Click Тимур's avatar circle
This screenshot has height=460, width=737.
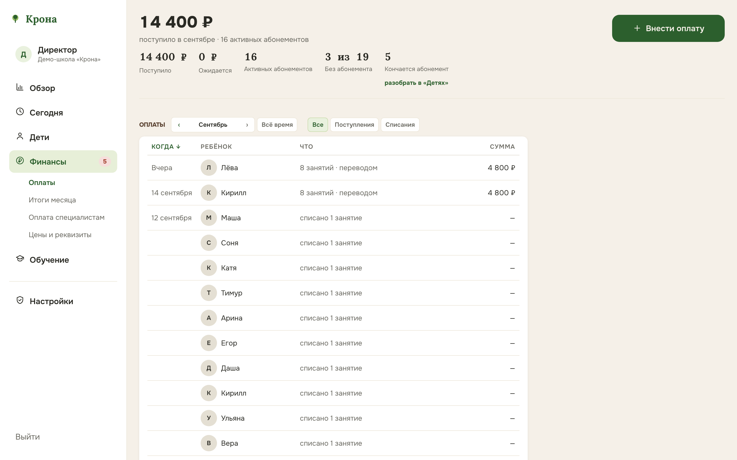209,293
